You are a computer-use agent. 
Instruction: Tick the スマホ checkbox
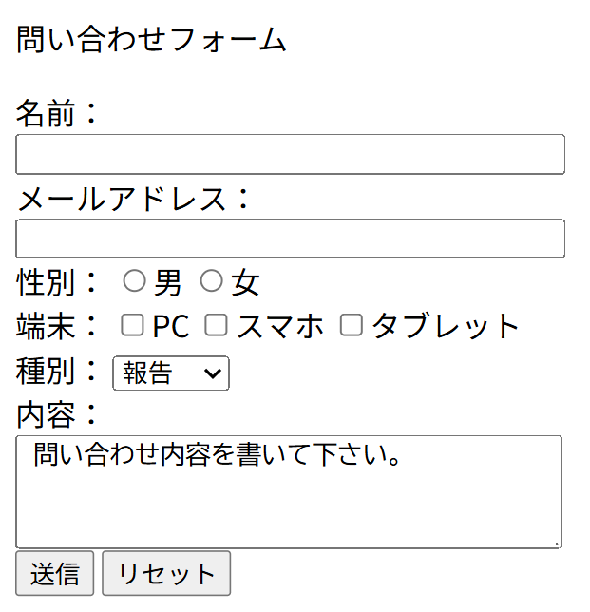217,325
